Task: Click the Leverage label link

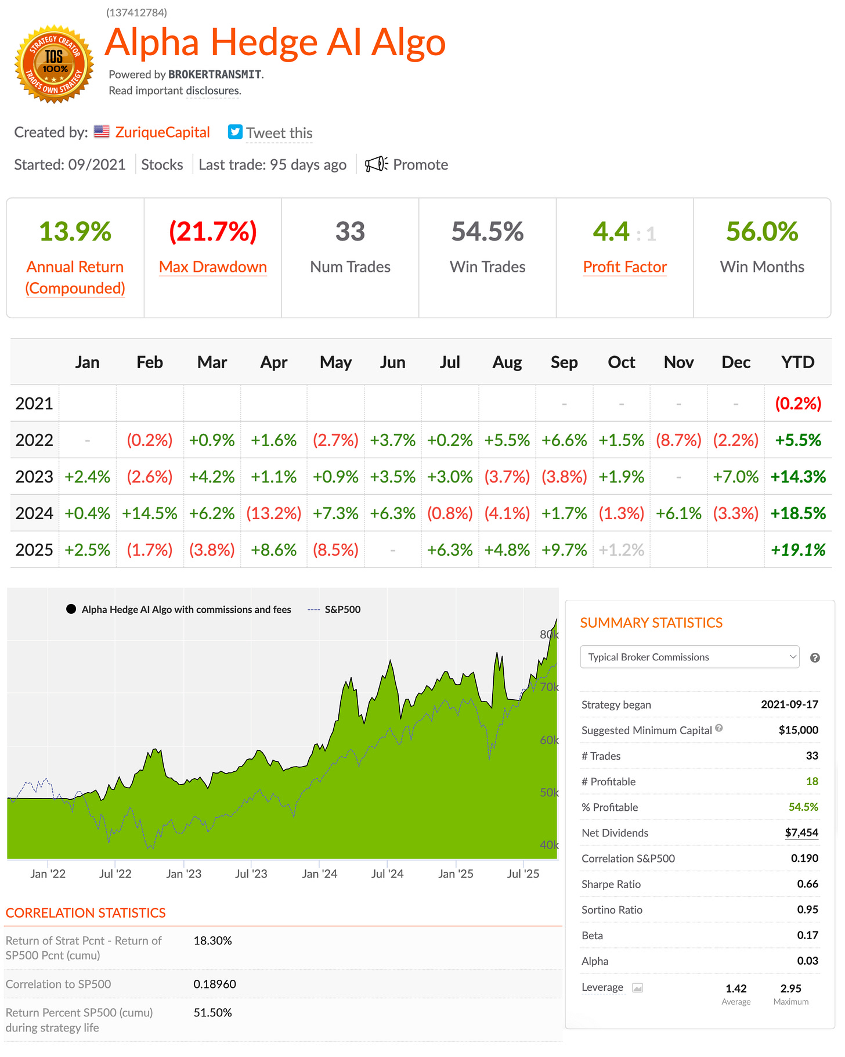Action: [x=602, y=987]
